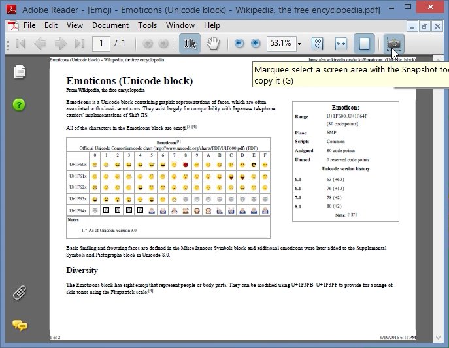
Task: Minimize the document window in menu bar
Action: [412, 27]
